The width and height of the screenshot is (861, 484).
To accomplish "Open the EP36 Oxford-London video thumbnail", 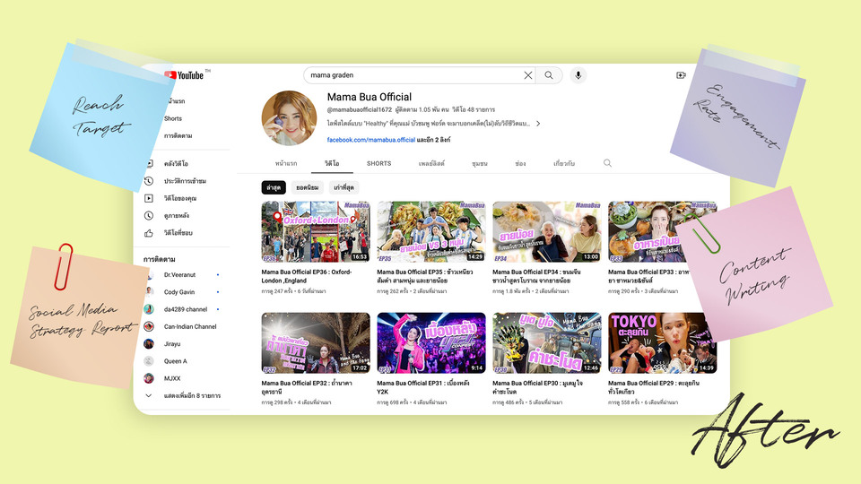I will 315,231.
